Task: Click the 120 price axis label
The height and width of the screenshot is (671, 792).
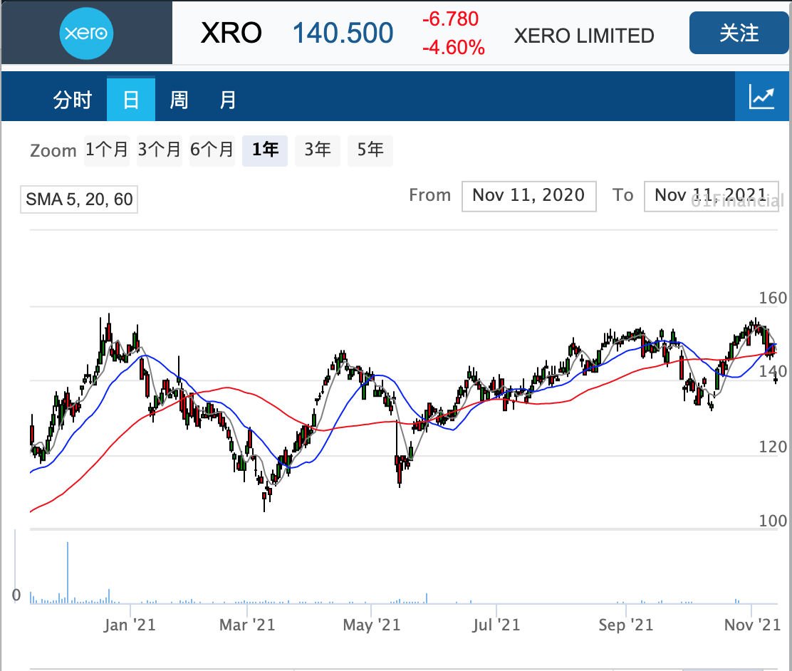Action: coord(773,447)
